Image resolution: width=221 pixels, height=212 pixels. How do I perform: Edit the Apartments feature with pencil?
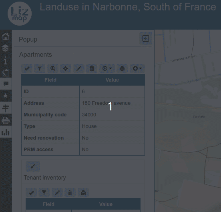(79, 68)
